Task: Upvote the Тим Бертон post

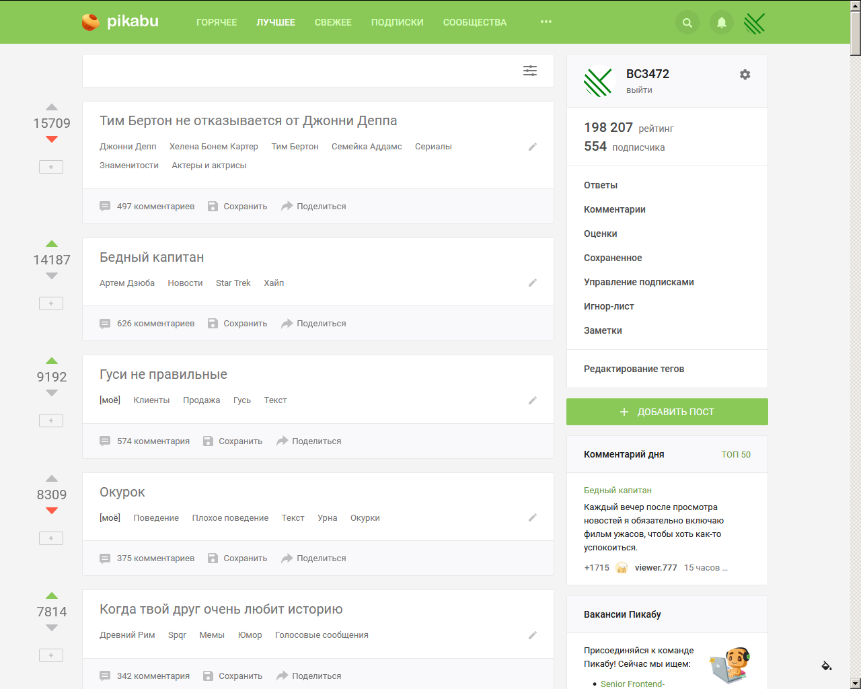Action: (52, 108)
